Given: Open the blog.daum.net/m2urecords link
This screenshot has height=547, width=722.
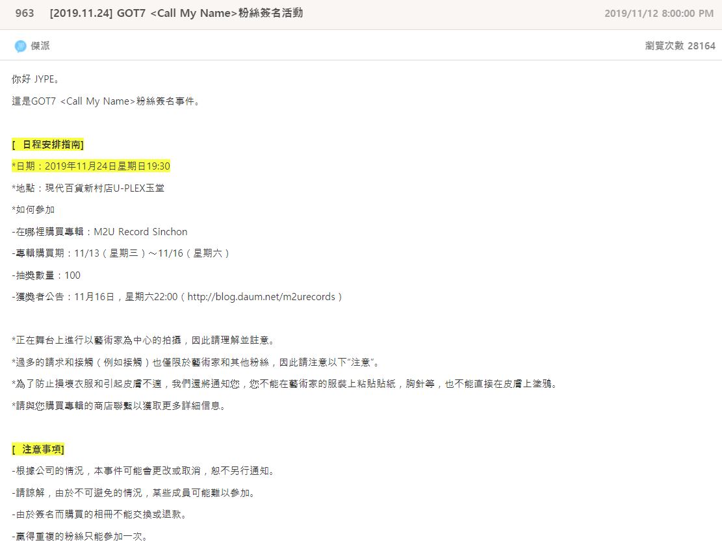Looking at the screenshot, I should pyautogui.click(x=261, y=297).
